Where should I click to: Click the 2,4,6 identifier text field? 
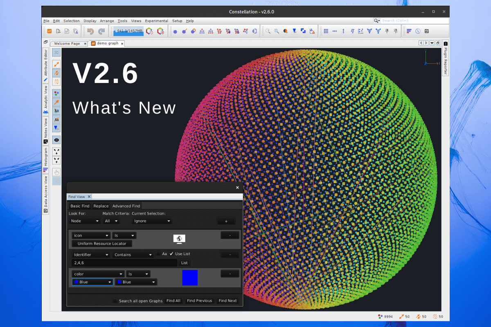pyautogui.click(x=124, y=263)
